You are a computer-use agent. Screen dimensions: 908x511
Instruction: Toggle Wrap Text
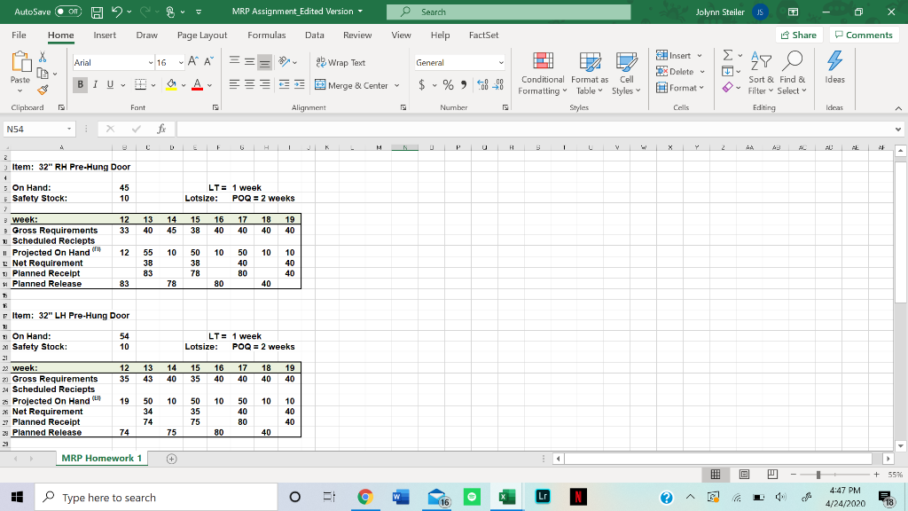pyautogui.click(x=340, y=63)
